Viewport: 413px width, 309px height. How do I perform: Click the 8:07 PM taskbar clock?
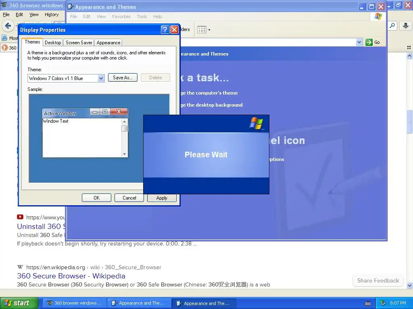398,303
